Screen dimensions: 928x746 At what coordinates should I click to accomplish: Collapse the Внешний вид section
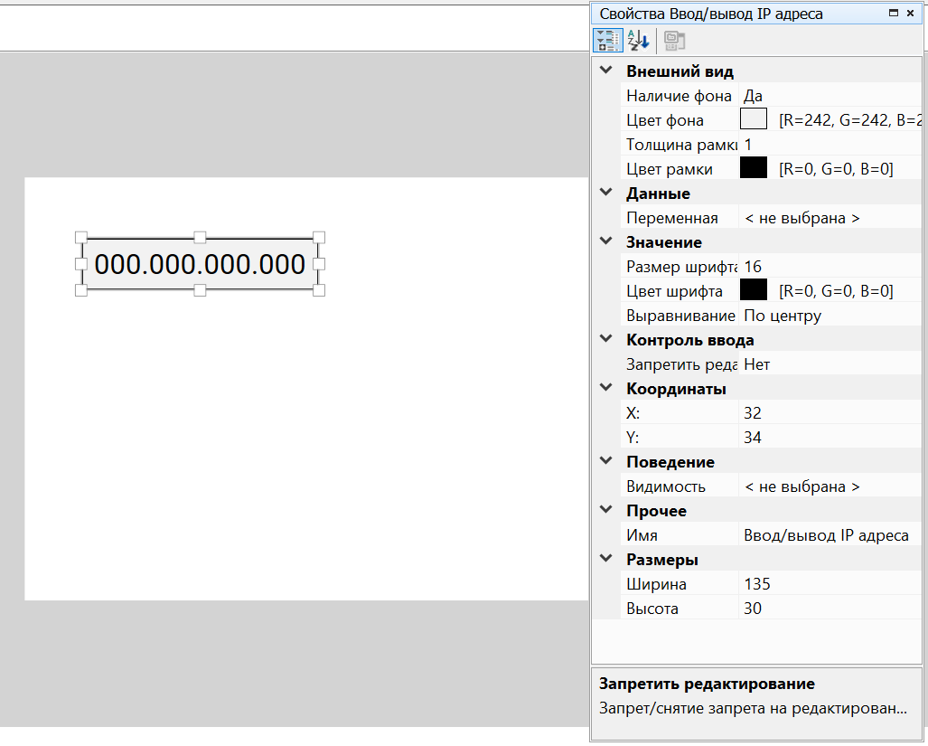coord(606,71)
